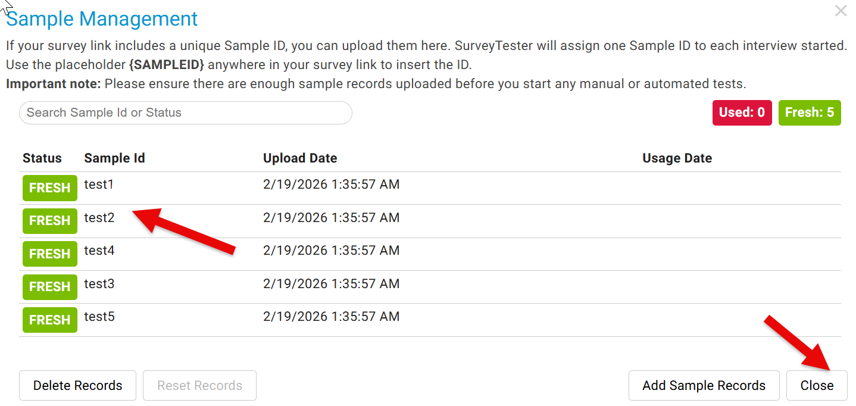856x406 pixels.
Task: Click the Upload Date column header
Action: tap(300, 158)
